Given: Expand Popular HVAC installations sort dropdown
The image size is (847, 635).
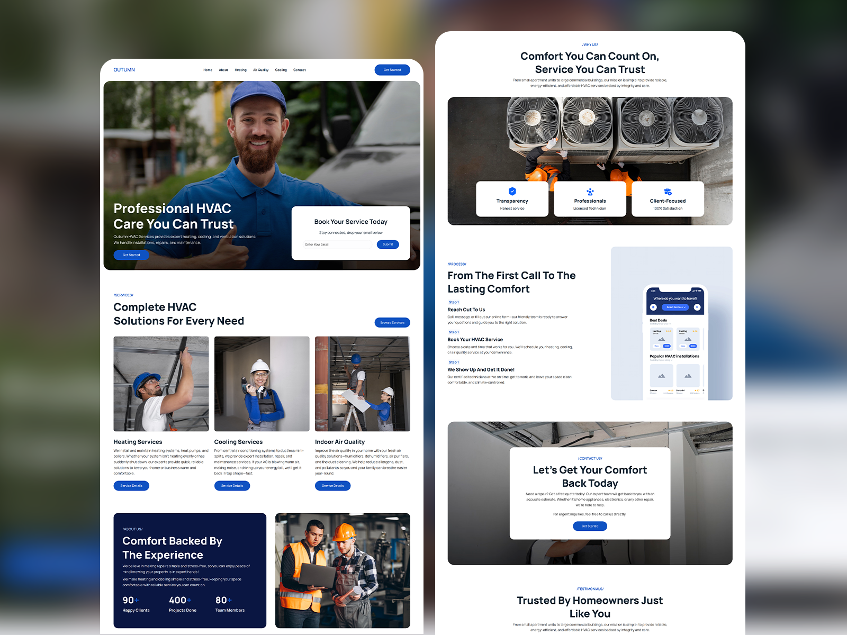Looking at the screenshot, I should (x=661, y=360).
